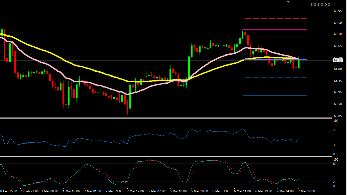Screen dimensions: 347x195
Task: Click the 62.65 price axis label
Action: point(338,46)
